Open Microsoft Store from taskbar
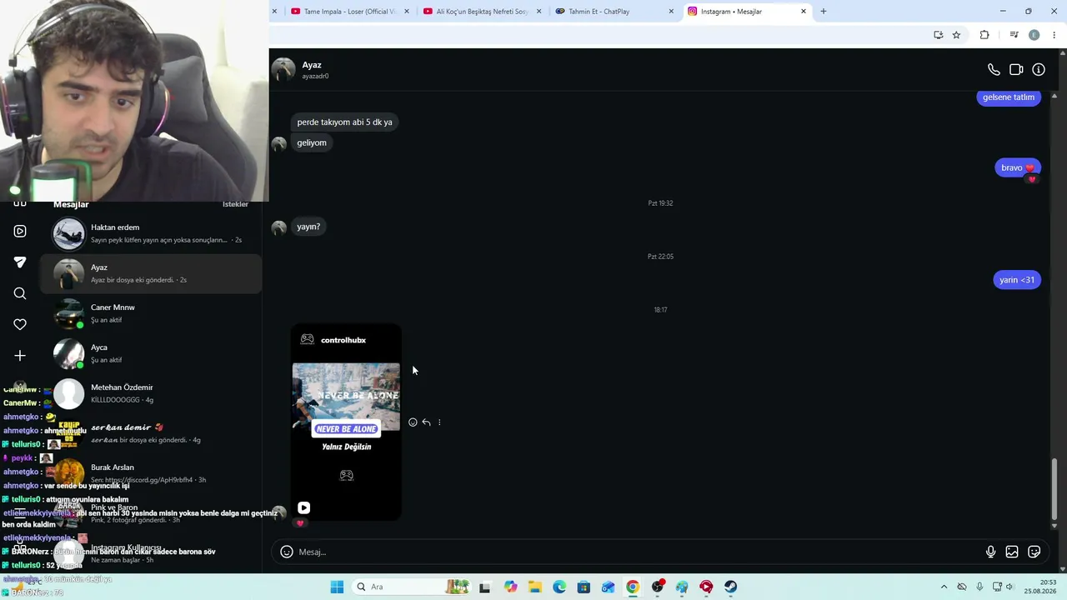This screenshot has height=600, width=1067. coord(584,587)
